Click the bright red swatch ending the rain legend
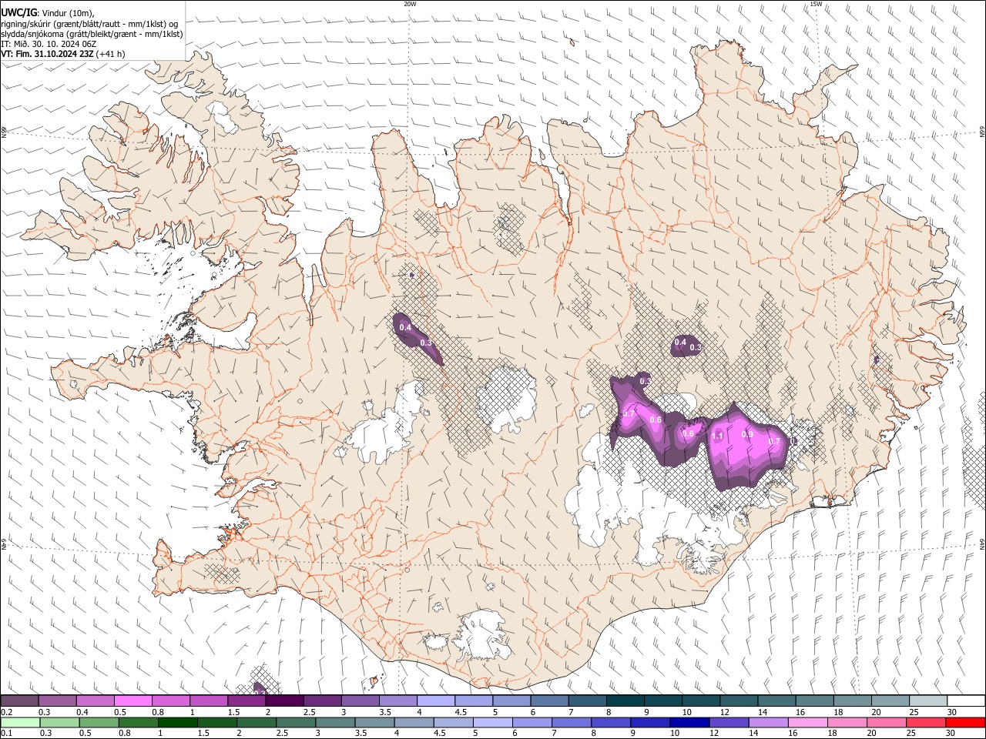The height and width of the screenshot is (739, 986). [x=966, y=722]
